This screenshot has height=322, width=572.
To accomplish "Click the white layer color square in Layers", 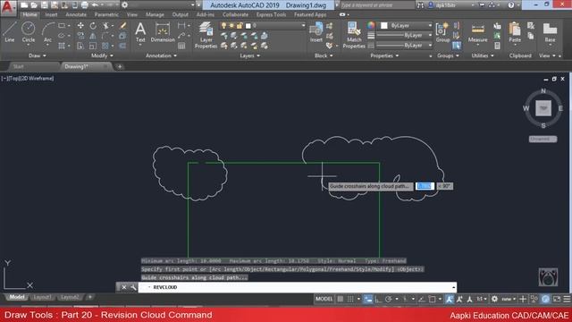I will [248, 26].
